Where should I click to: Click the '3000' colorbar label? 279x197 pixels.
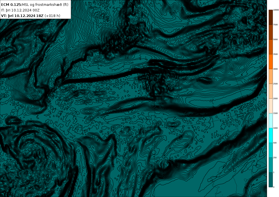coord(275,69)
